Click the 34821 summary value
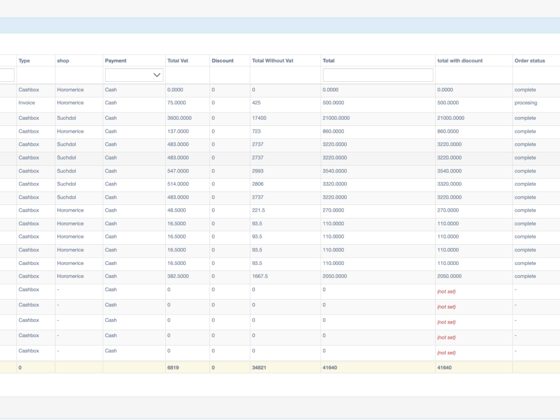560x420 pixels. point(259,367)
